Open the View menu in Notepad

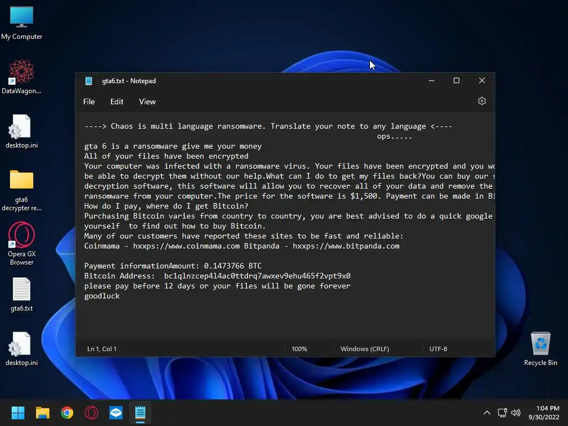coord(147,102)
